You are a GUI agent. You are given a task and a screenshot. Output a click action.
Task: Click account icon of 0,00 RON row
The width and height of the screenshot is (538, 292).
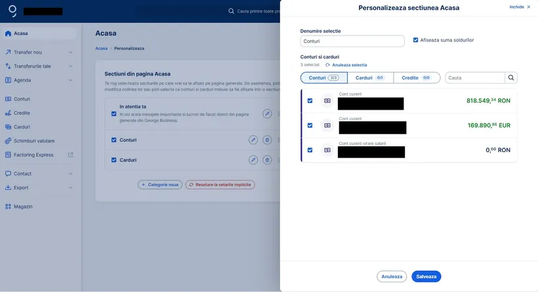coord(327,150)
